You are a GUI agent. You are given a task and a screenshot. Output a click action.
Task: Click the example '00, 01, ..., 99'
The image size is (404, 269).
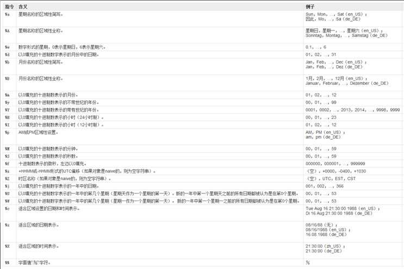321,103
